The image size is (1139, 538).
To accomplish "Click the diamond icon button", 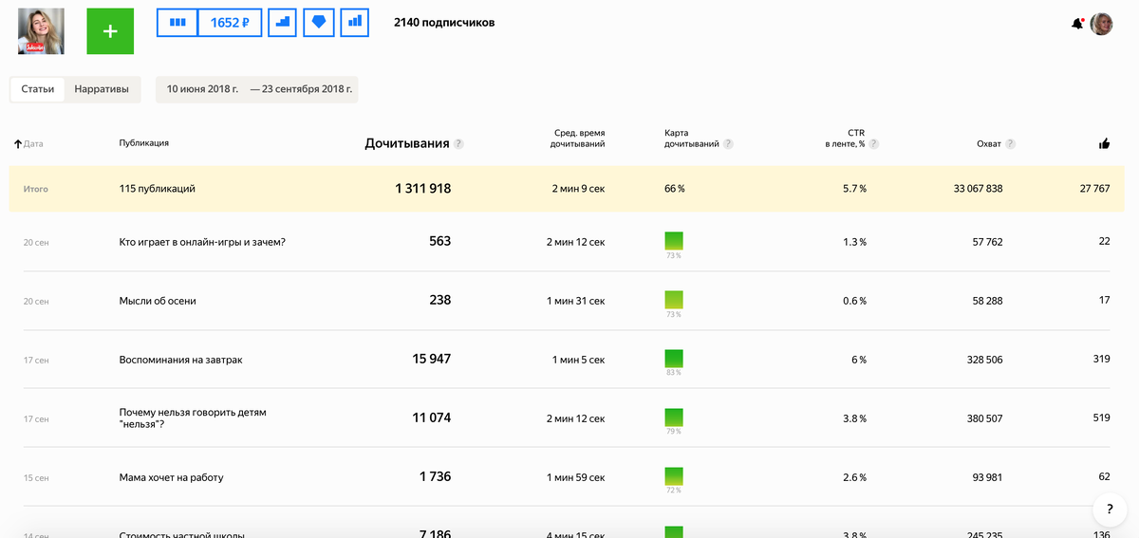I will tap(319, 23).
